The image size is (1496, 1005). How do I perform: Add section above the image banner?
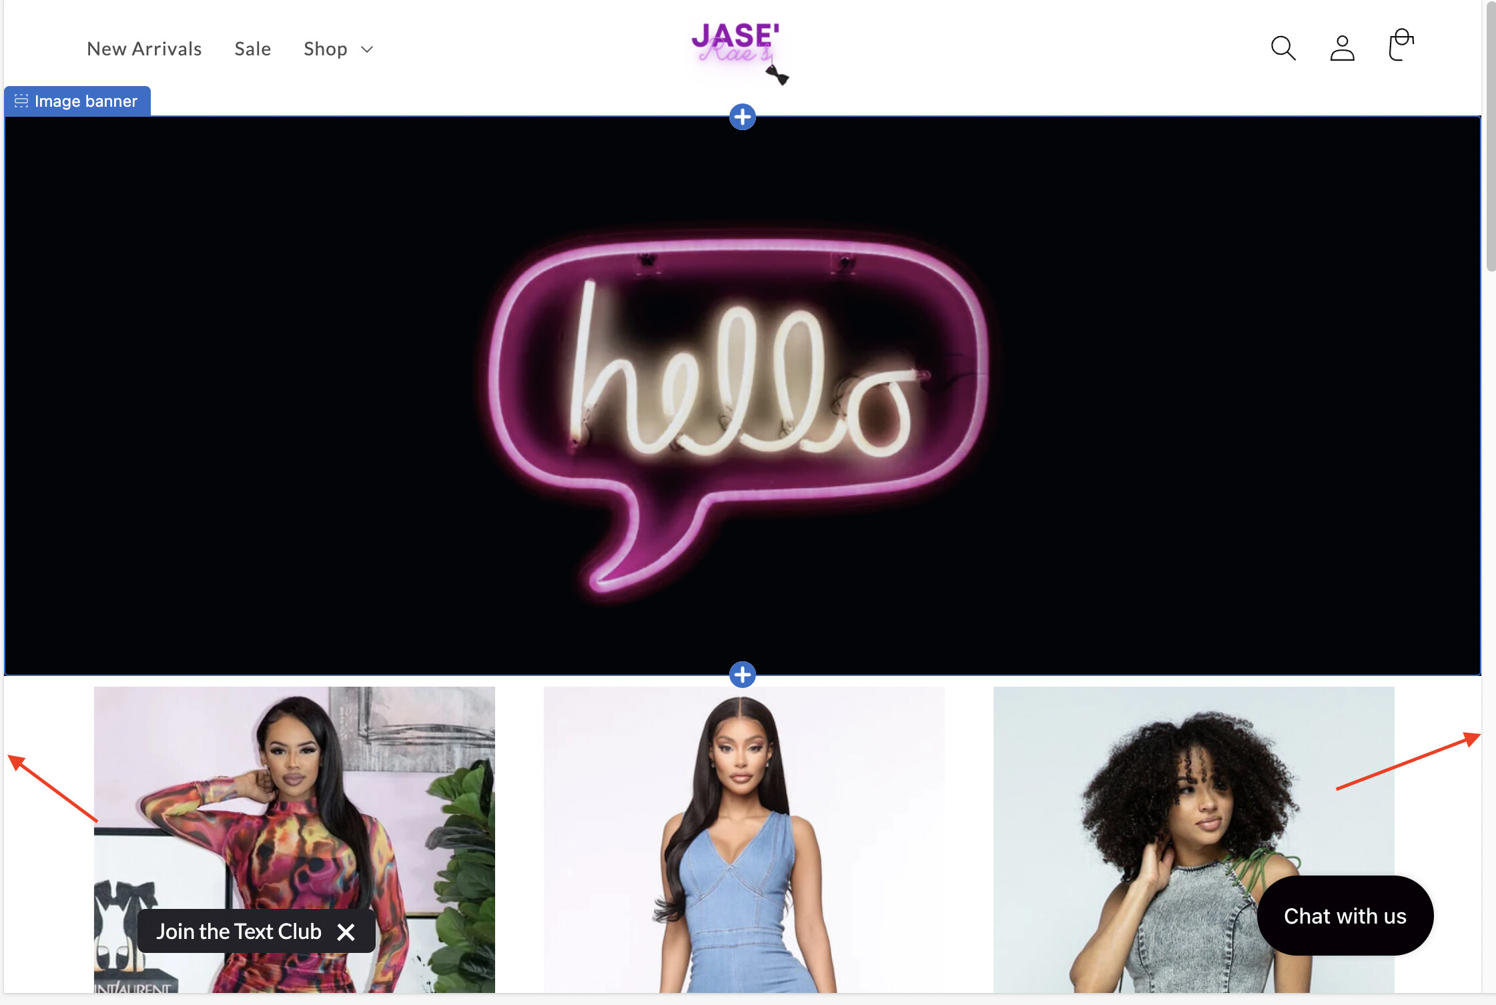(742, 117)
